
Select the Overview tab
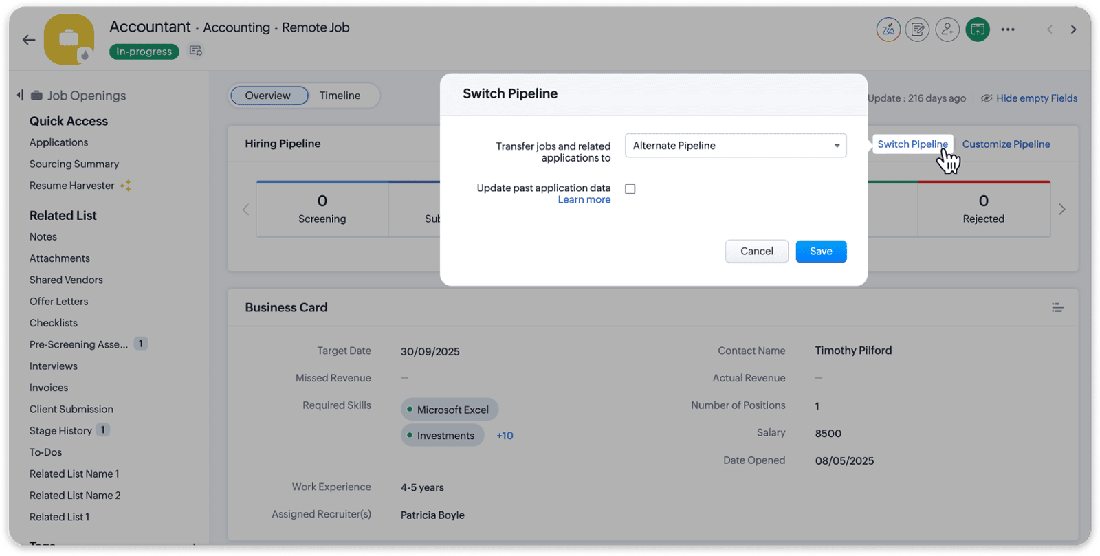point(268,96)
